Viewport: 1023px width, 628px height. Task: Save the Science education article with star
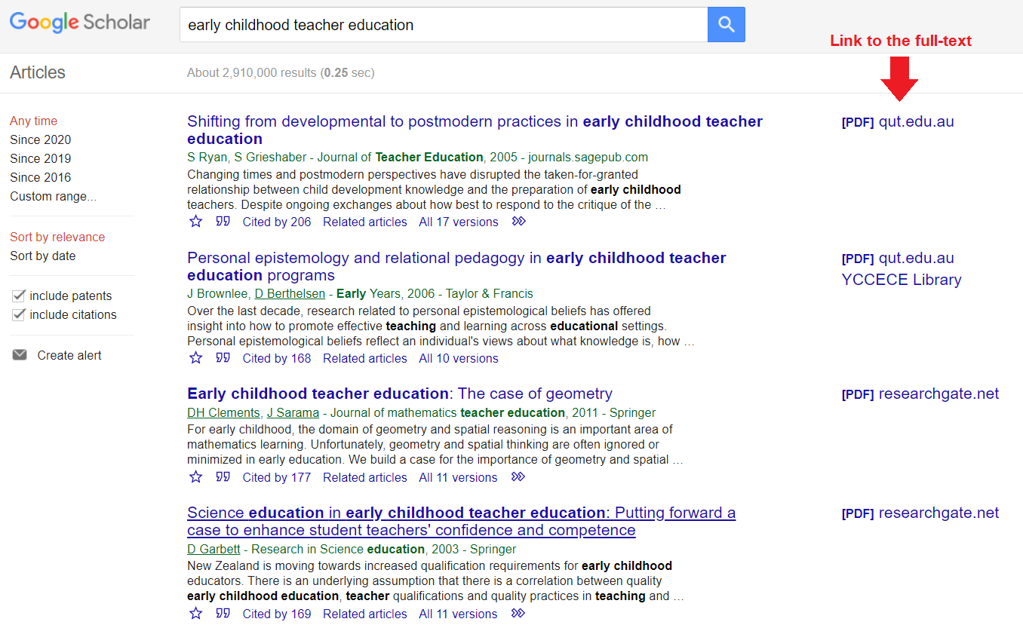pos(196,614)
